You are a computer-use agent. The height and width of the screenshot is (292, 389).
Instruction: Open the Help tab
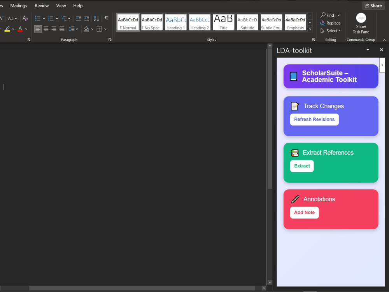(x=78, y=5)
